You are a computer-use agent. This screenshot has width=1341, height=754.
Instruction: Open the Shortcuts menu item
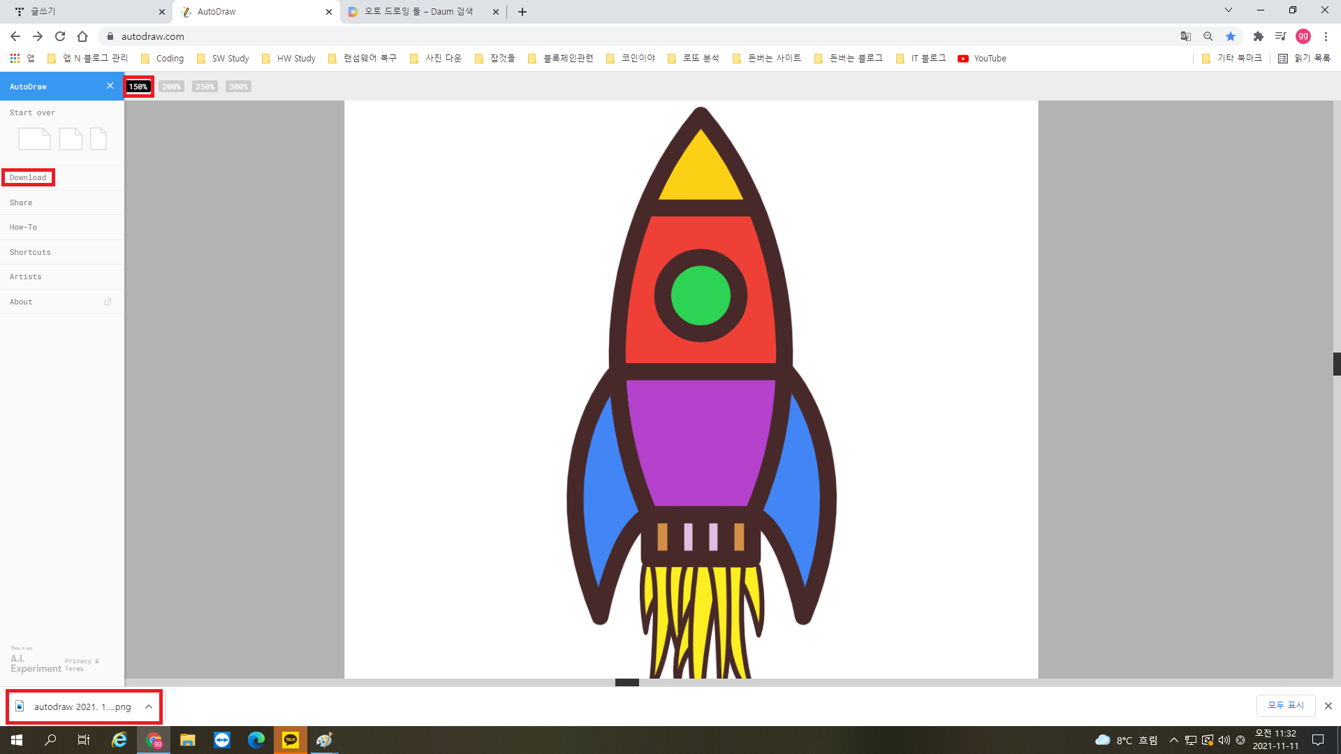(x=30, y=252)
